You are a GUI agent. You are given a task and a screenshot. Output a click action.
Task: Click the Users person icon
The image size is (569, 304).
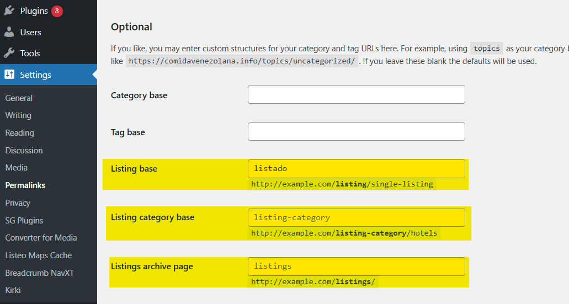(x=9, y=32)
